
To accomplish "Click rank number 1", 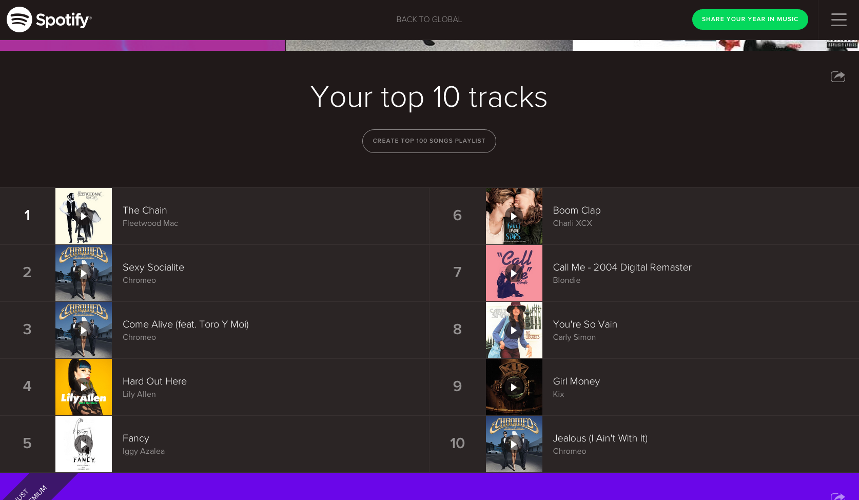I will (x=27, y=216).
